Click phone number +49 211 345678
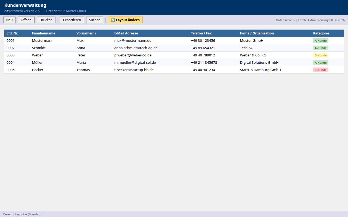This screenshot has height=217, width=348. [204, 62]
